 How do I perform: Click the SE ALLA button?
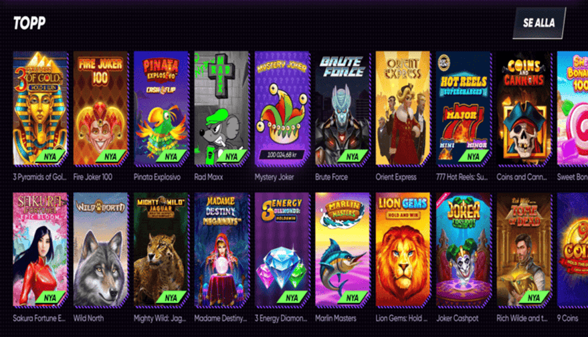tap(539, 23)
